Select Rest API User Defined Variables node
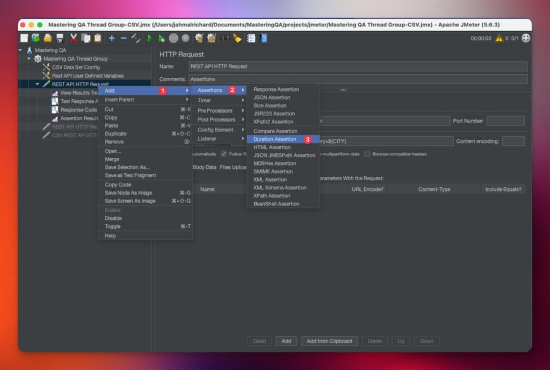550x370 pixels. click(x=88, y=76)
